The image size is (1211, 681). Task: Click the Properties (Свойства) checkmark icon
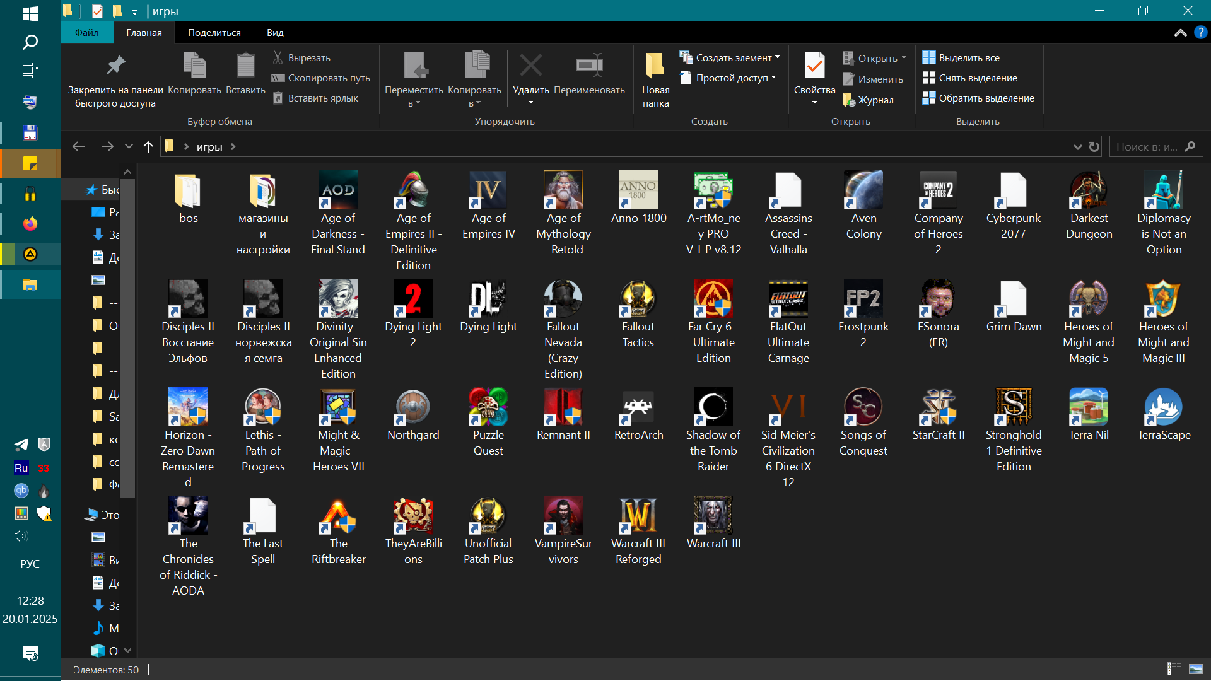814,66
